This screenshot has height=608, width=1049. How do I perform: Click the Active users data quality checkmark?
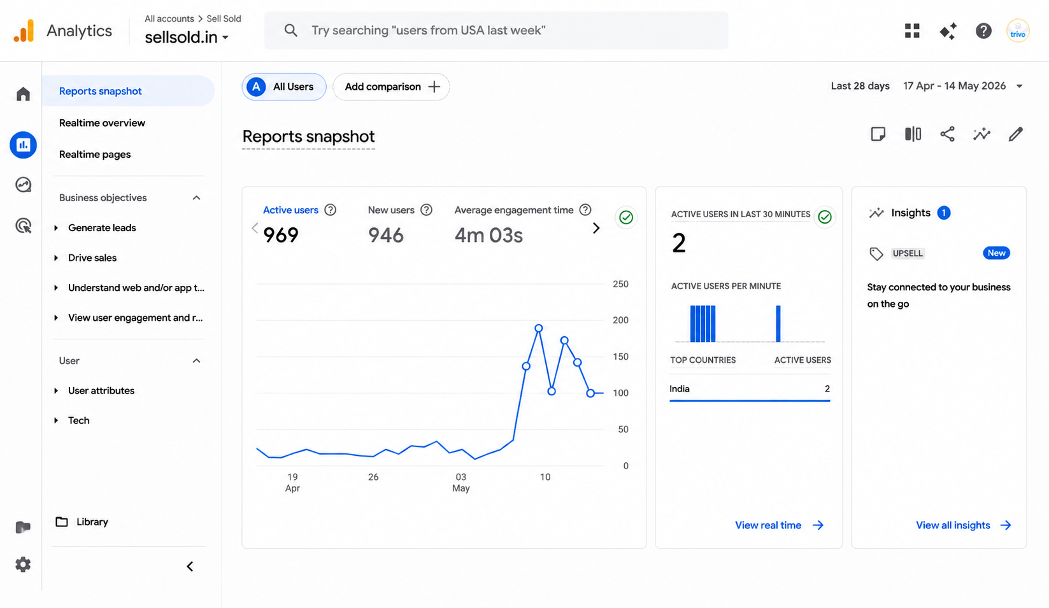626,218
